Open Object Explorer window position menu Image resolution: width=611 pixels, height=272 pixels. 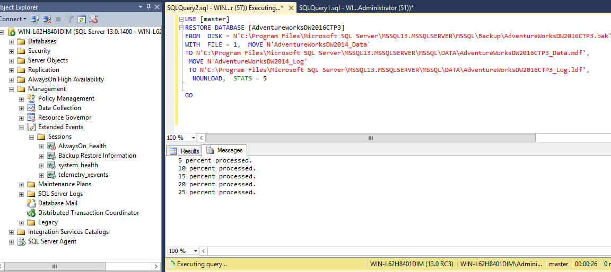(x=141, y=6)
